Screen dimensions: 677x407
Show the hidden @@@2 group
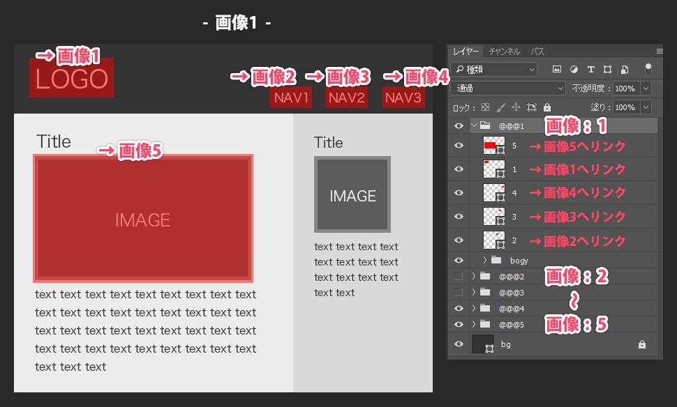(x=459, y=277)
